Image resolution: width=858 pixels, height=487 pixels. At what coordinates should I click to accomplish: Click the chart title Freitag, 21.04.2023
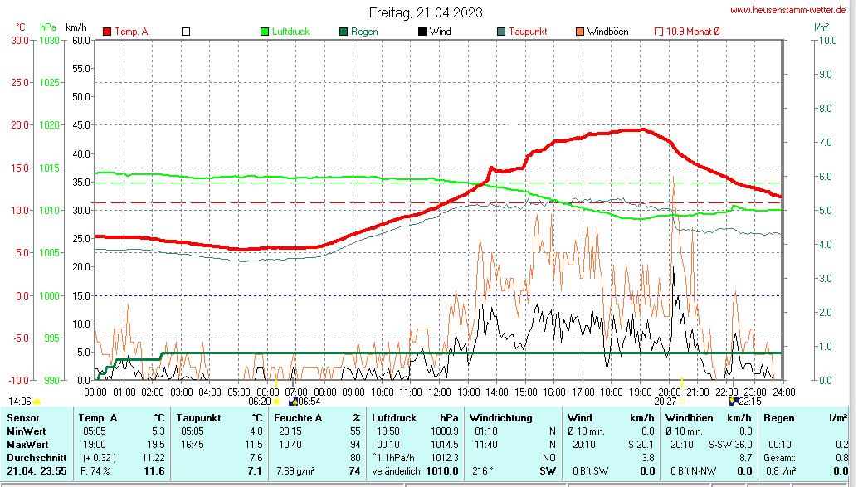[426, 12]
